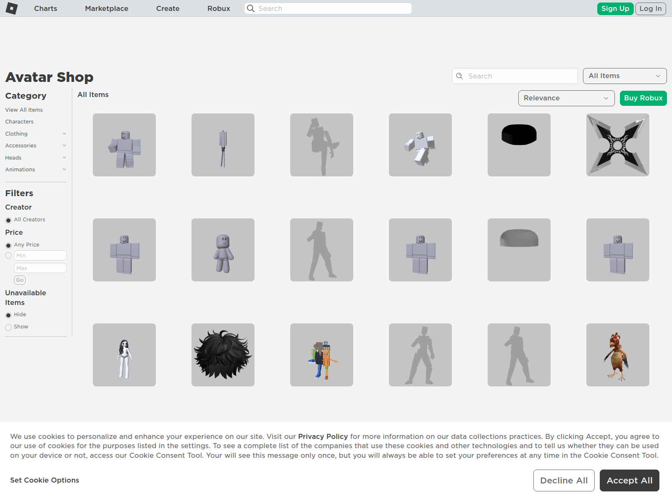The image size is (672, 504).
Task: Open the Robux menu item
Action: [218, 8]
